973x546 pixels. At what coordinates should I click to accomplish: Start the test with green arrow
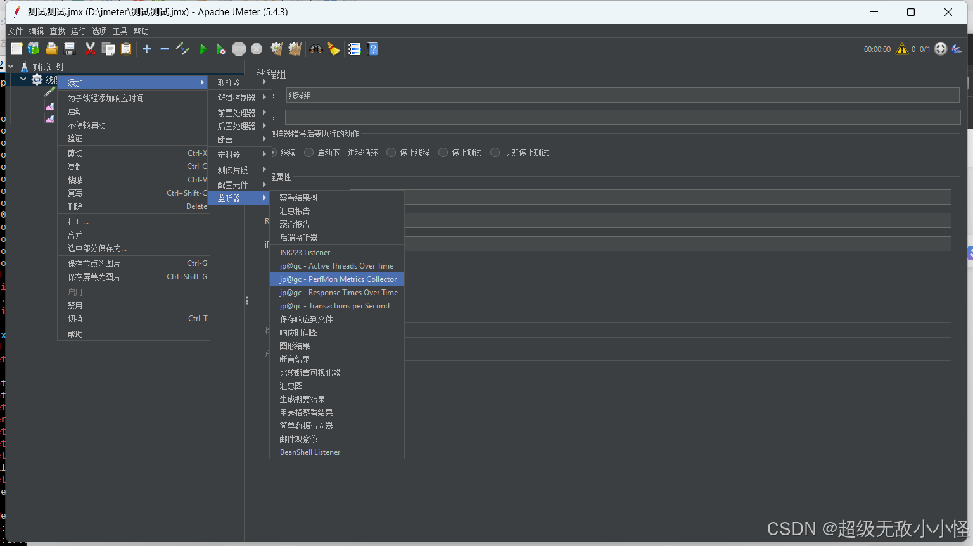coord(203,49)
